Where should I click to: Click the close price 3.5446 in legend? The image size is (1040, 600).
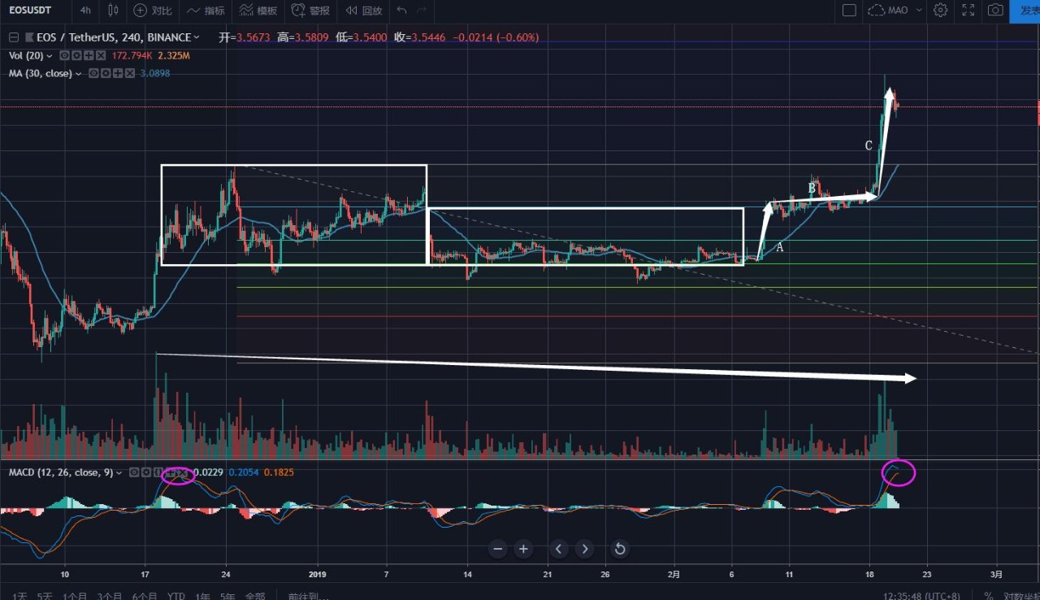pos(427,37)
